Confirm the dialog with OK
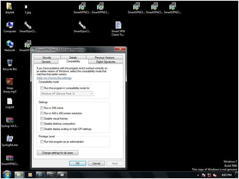The width and height of the screenshot is (239, 179). pyautogui.click(x=78, y=163)
